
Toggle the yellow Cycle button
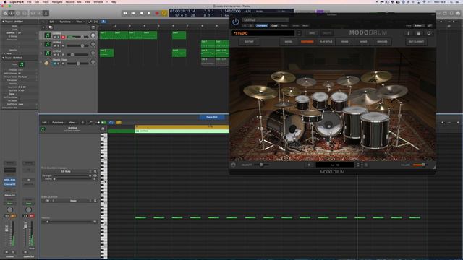(x=164, y=13)
